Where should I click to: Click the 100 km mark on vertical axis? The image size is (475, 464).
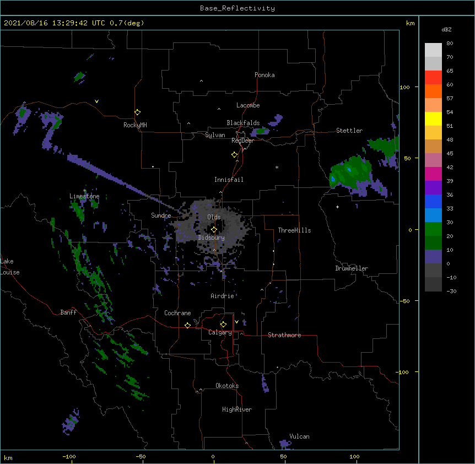pos(404,87)
